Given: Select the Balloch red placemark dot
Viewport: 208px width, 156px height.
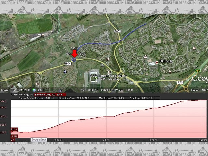Looking at the screenshot, I should [156, 62].
